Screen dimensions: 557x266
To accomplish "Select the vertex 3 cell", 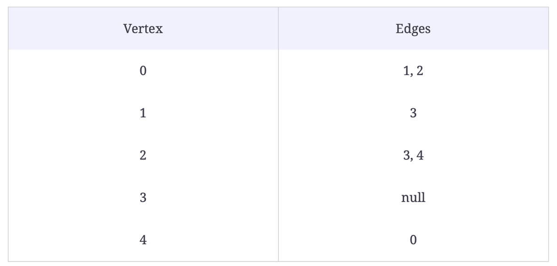I will point(143,197).
